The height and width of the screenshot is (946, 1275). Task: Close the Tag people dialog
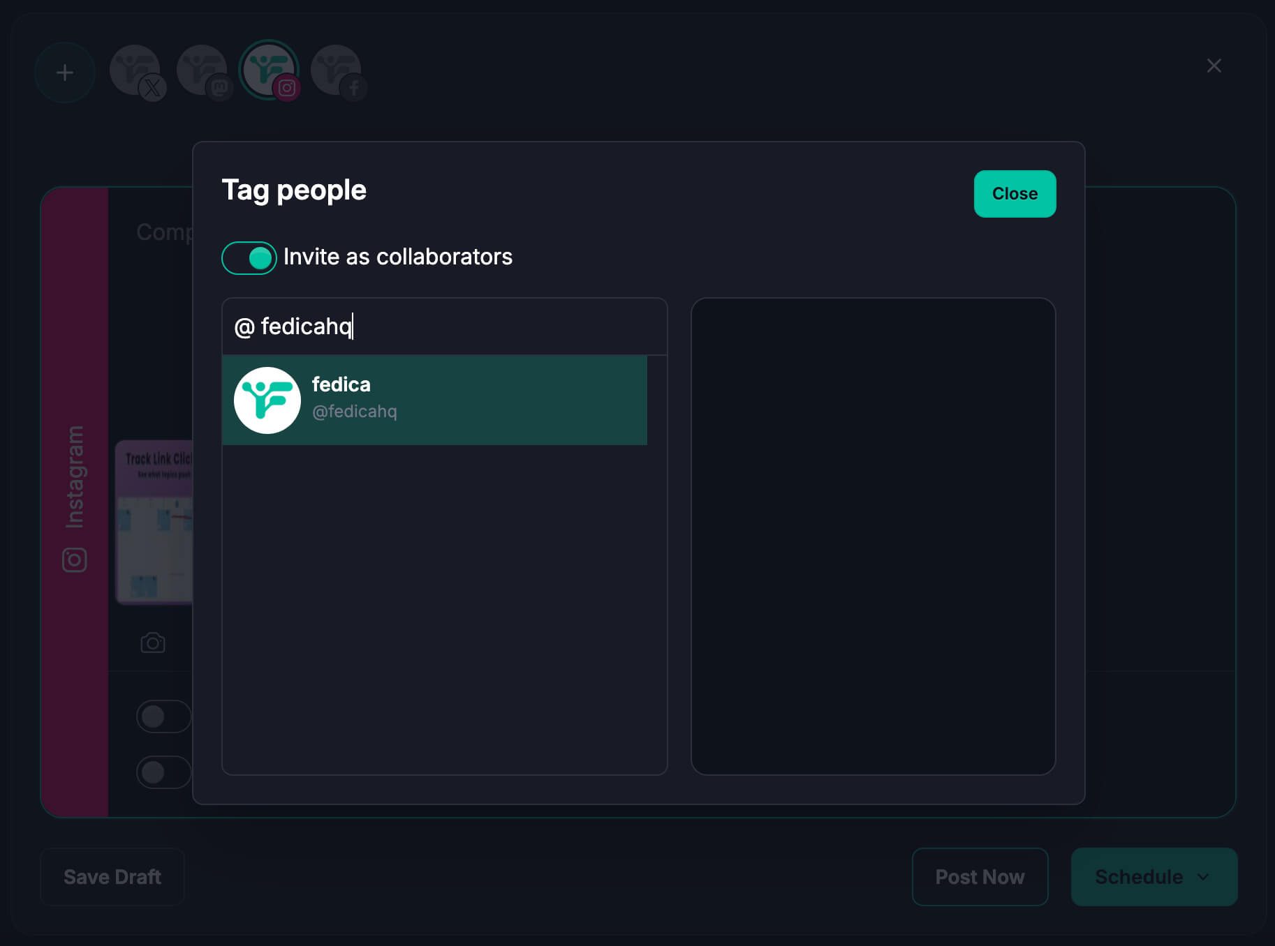[1014, 193]
